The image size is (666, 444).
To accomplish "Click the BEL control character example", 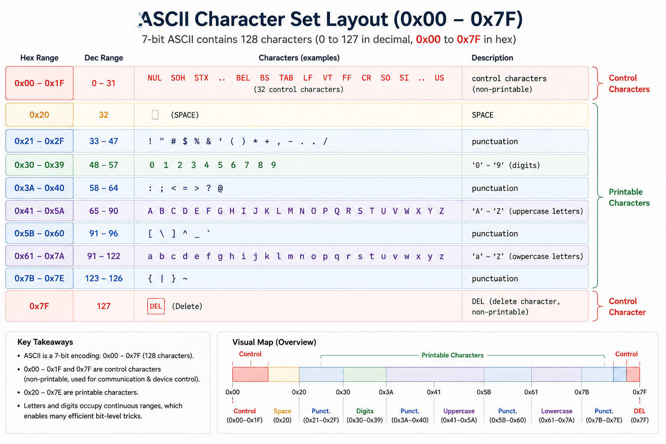I will (243, 78).
